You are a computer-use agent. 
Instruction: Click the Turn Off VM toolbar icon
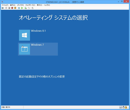tap(9, 8)
